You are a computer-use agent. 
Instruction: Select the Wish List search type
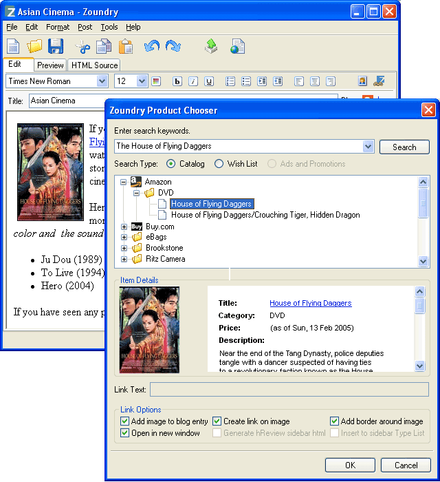click(x=219, y=164)
